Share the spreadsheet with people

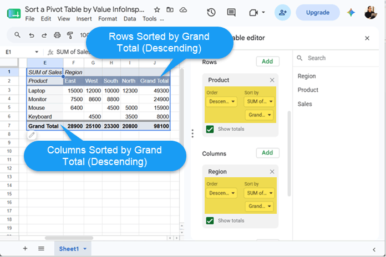283,12
